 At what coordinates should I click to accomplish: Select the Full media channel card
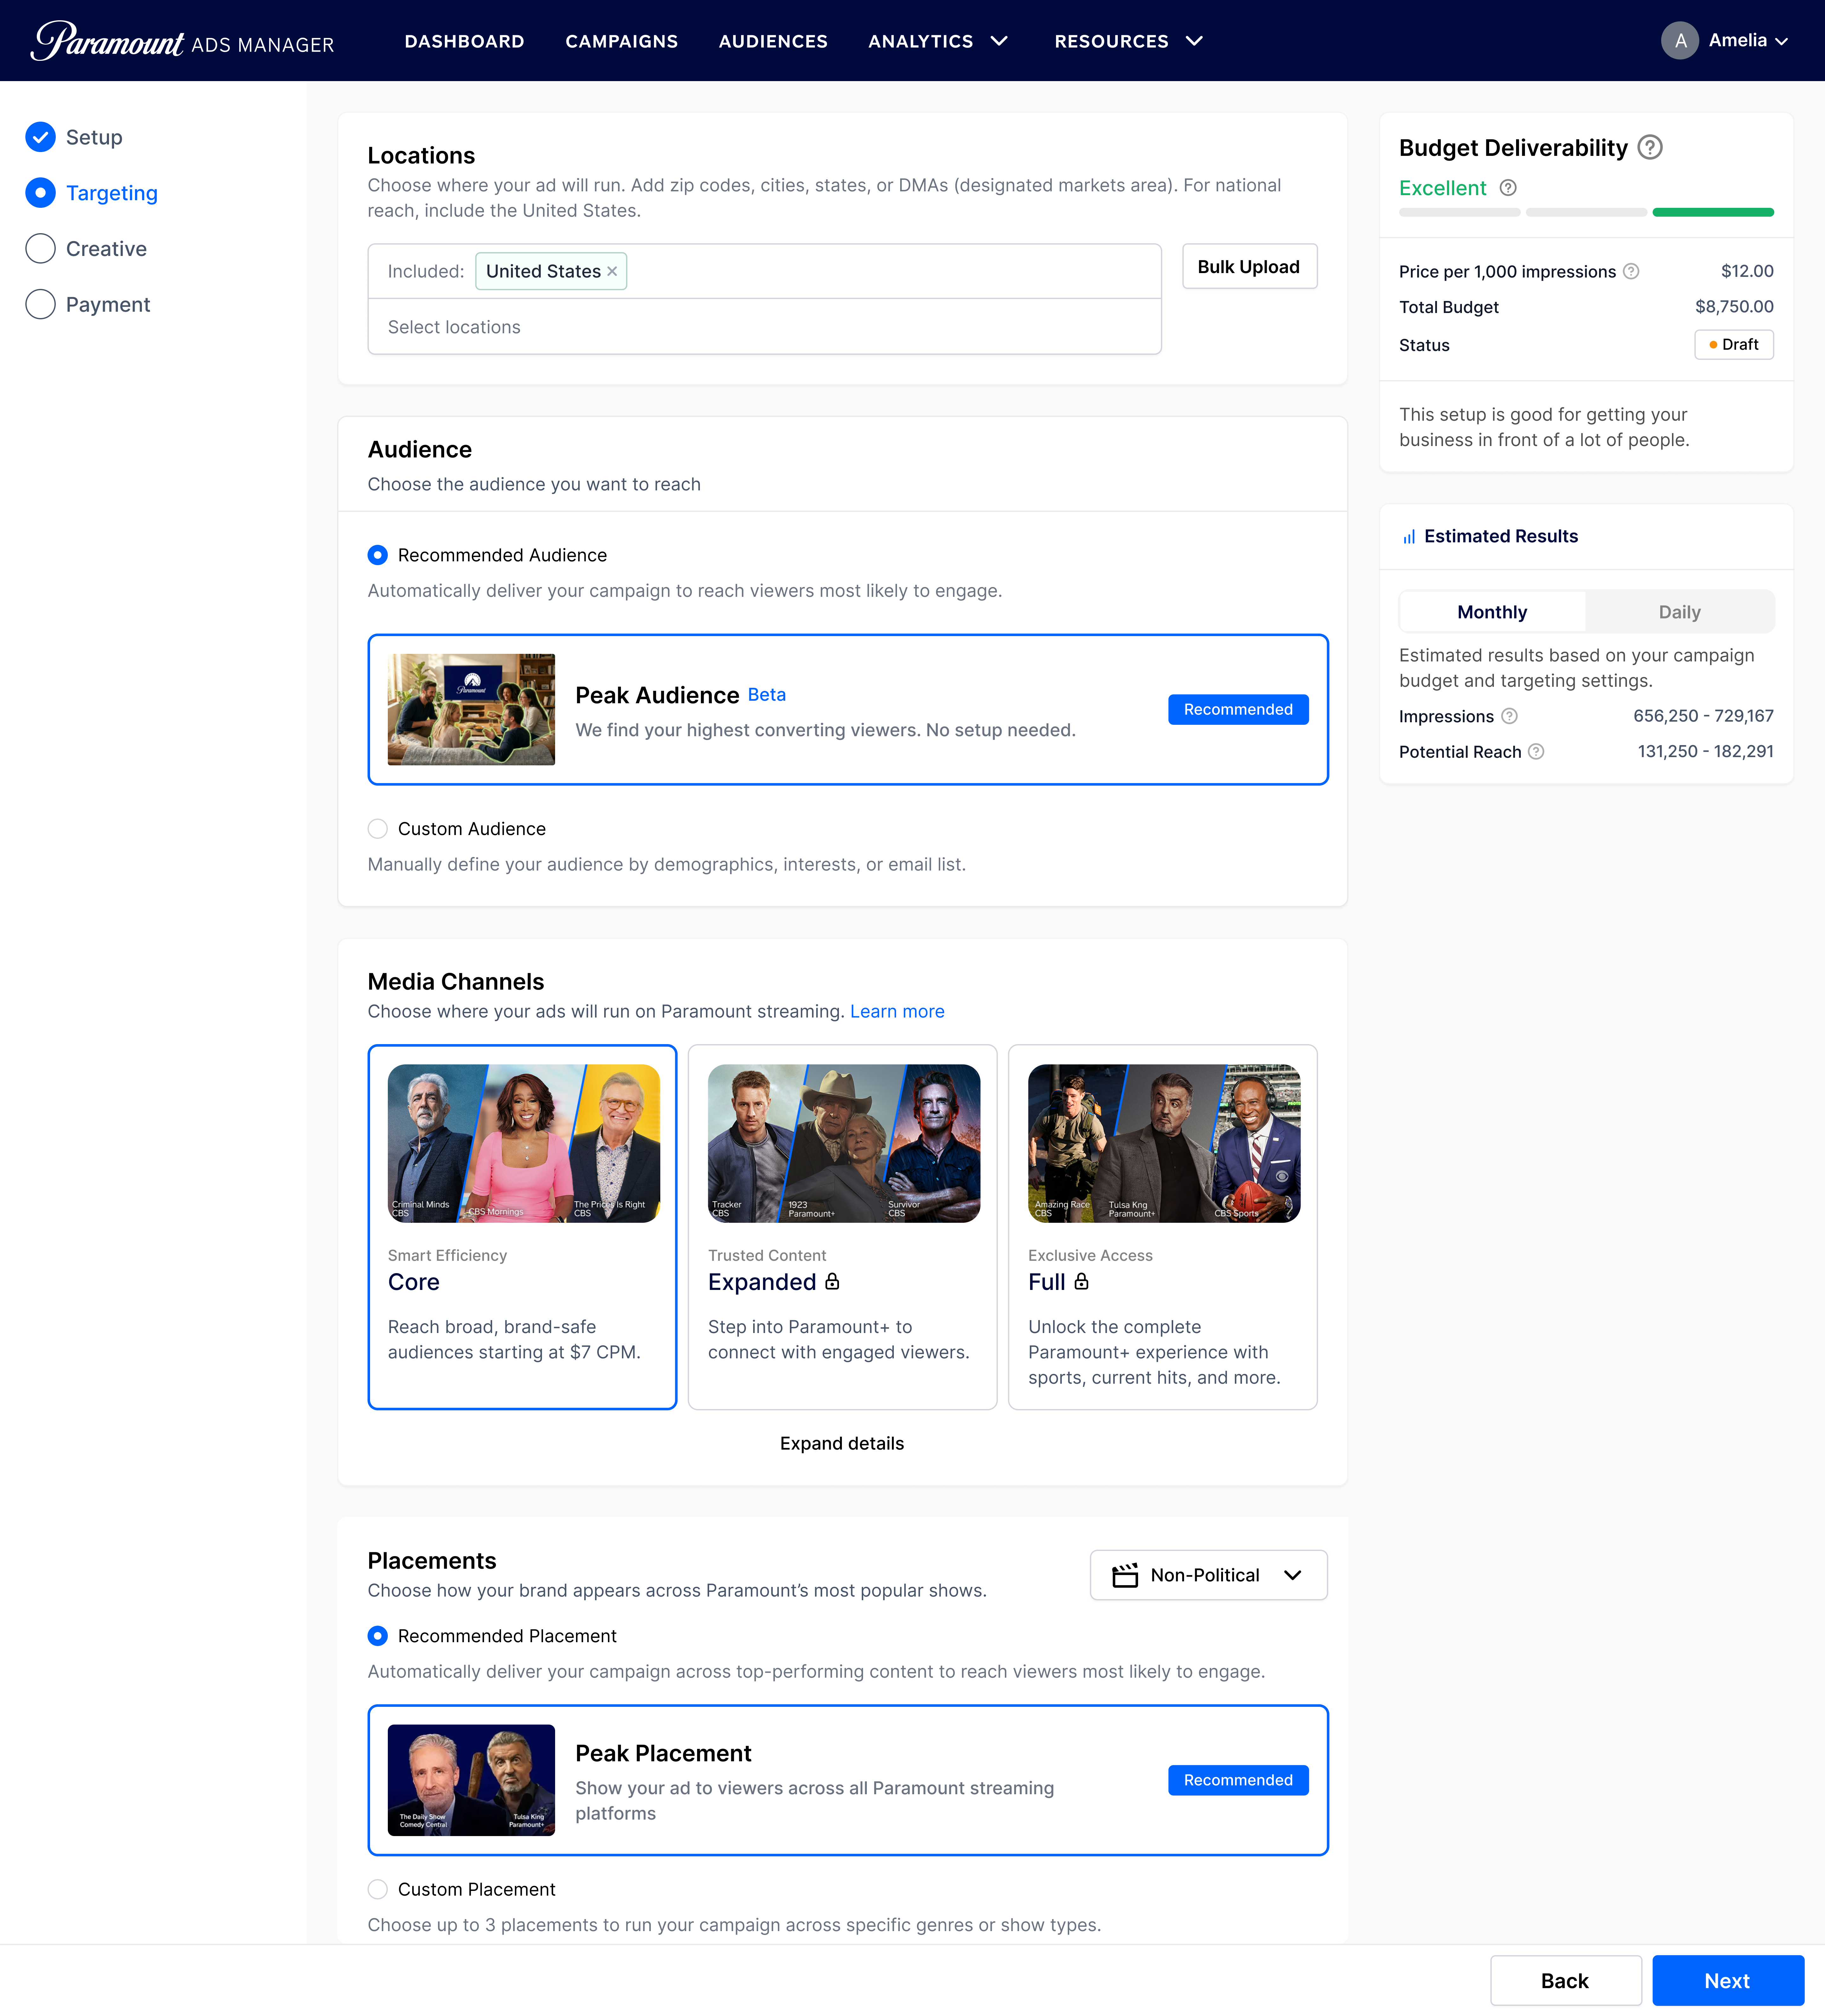click(x=1163, y=1227)
